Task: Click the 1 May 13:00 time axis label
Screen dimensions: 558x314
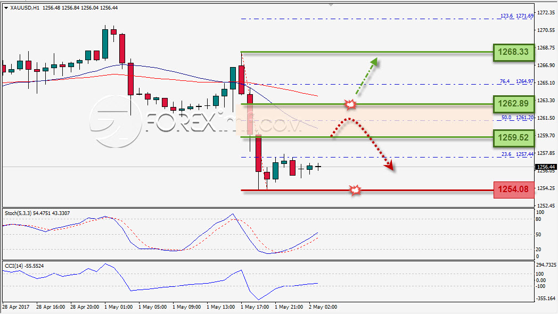Action: coord(221,307)
